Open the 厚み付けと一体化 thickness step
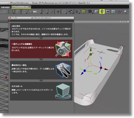 click(x=41, y=70)
